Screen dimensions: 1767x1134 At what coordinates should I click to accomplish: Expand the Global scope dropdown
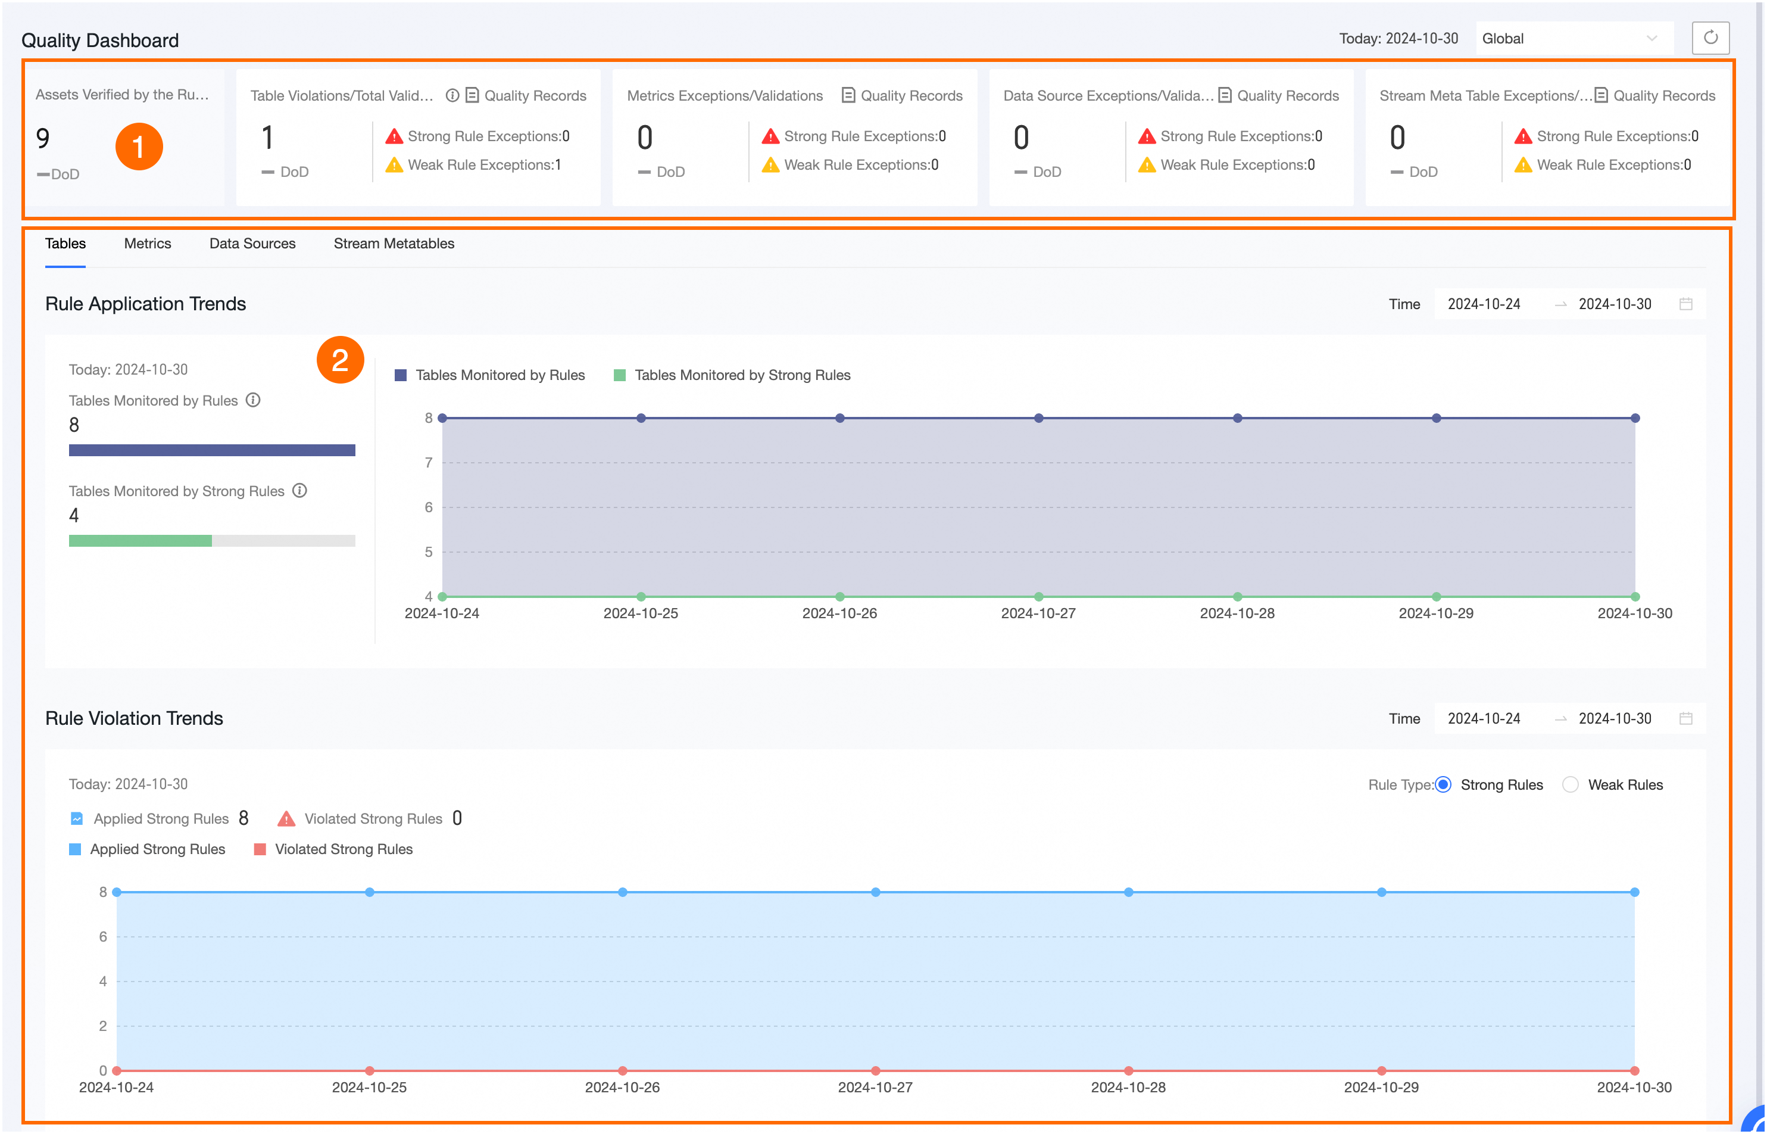tap(1574, 38)
